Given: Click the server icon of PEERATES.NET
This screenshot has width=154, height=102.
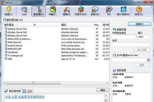Looking at the screenshot, I should pyautogui.click(x=6, y=49).
